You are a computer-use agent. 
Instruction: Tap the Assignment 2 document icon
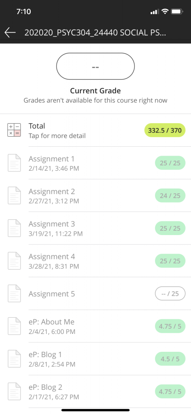coord(14,196)
